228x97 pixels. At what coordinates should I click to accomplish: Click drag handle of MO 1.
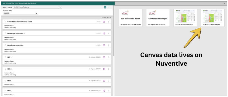click(5, 81)
